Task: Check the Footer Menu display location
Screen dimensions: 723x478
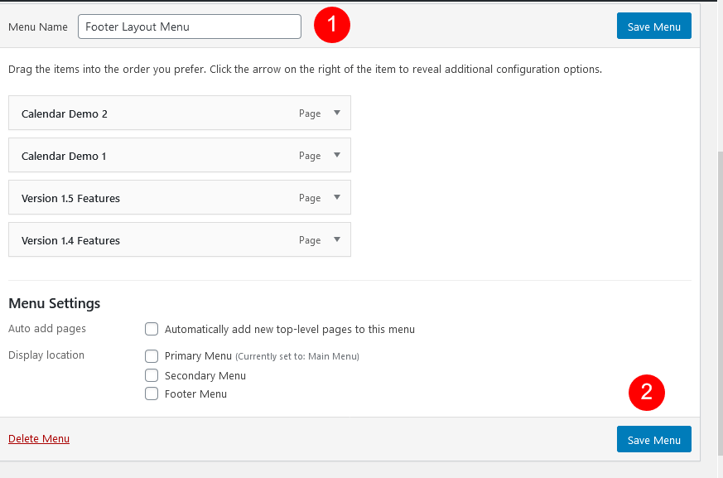Action: tap(152, 394)
